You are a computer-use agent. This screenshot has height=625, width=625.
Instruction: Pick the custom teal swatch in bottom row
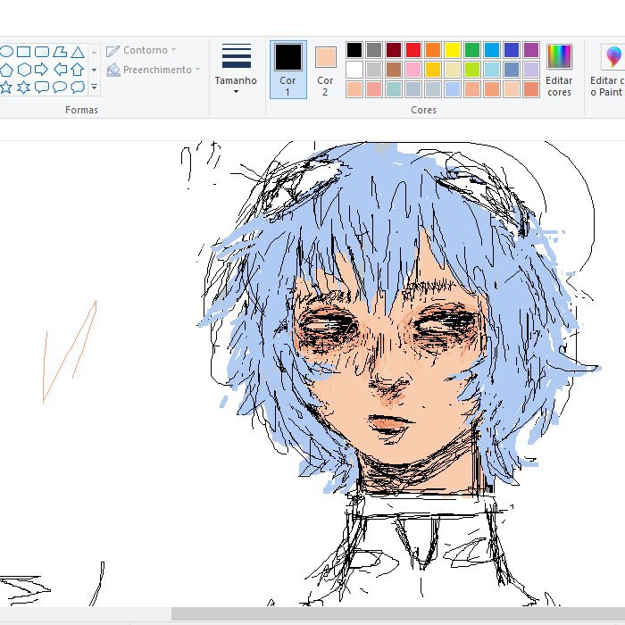coord(394,89)
